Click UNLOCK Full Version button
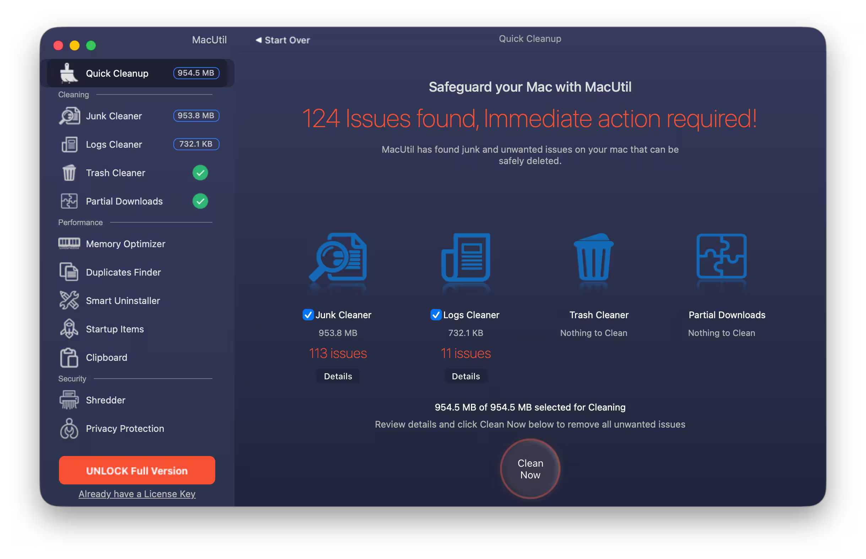This screenshot has height=559, width=866. tap(137, 471)
